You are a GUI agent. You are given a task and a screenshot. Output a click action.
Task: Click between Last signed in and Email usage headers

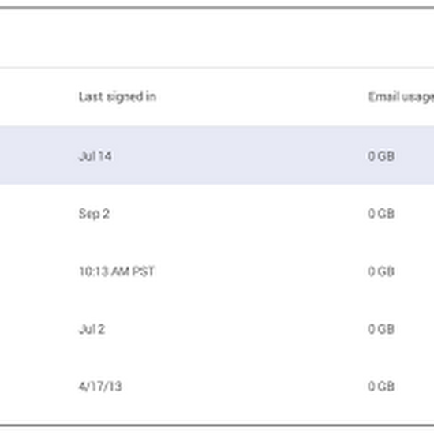pyautogui.click(x=262, y=97)
